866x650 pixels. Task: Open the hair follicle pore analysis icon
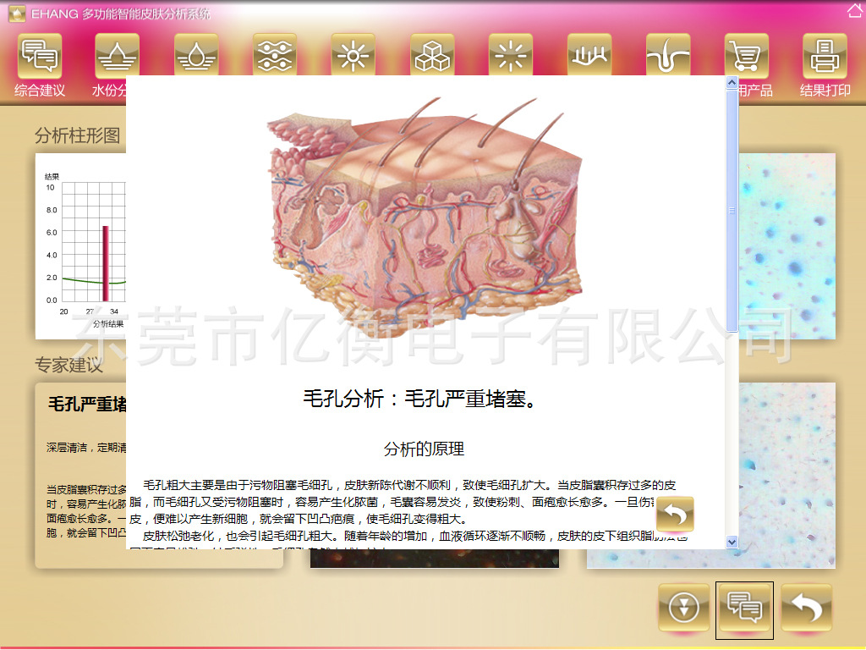[x=668, y=56]
